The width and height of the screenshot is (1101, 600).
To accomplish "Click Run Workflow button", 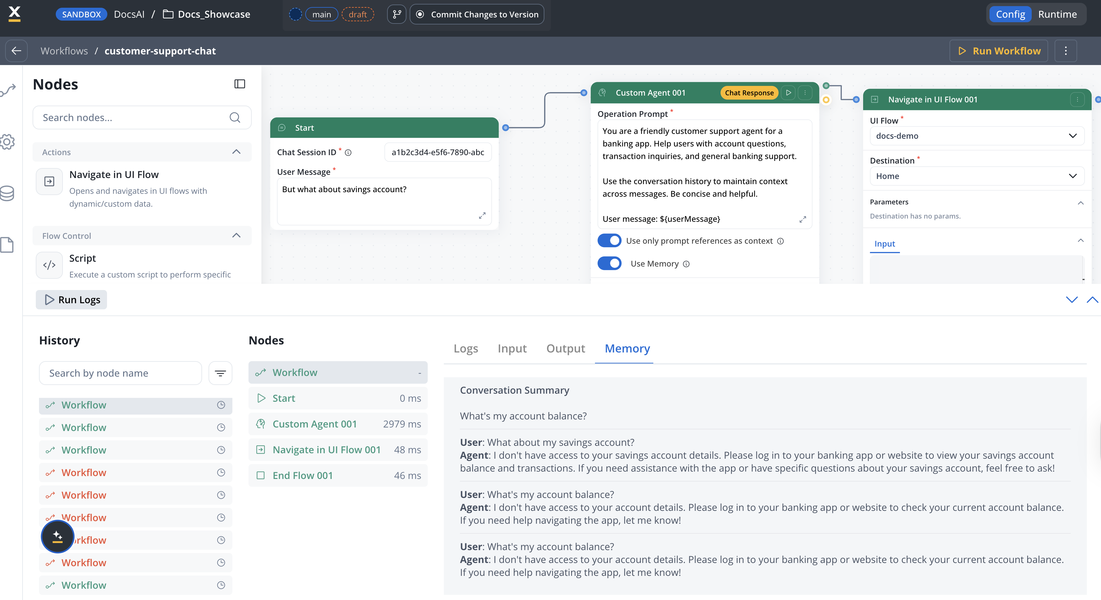I will [999, 51].
